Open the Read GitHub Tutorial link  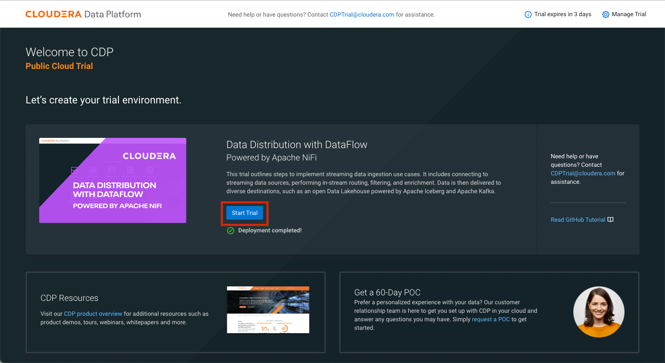(578, 220)
